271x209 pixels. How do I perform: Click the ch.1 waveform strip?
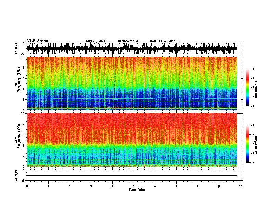[132, 48]
